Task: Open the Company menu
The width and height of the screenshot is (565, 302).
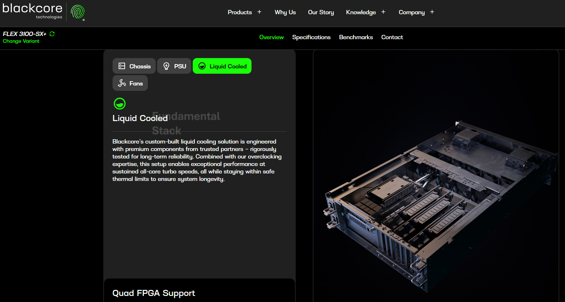Action: coord(411,12)
